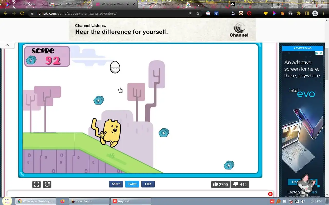Switch to the Meow The Cat Pet tab
The image size is (329, 205).
70,4
